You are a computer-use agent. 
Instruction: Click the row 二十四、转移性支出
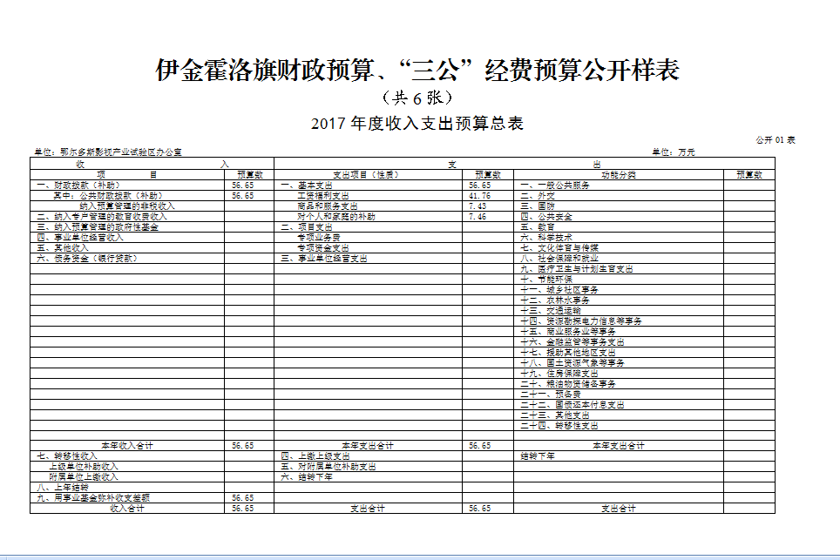click(618, 426)
